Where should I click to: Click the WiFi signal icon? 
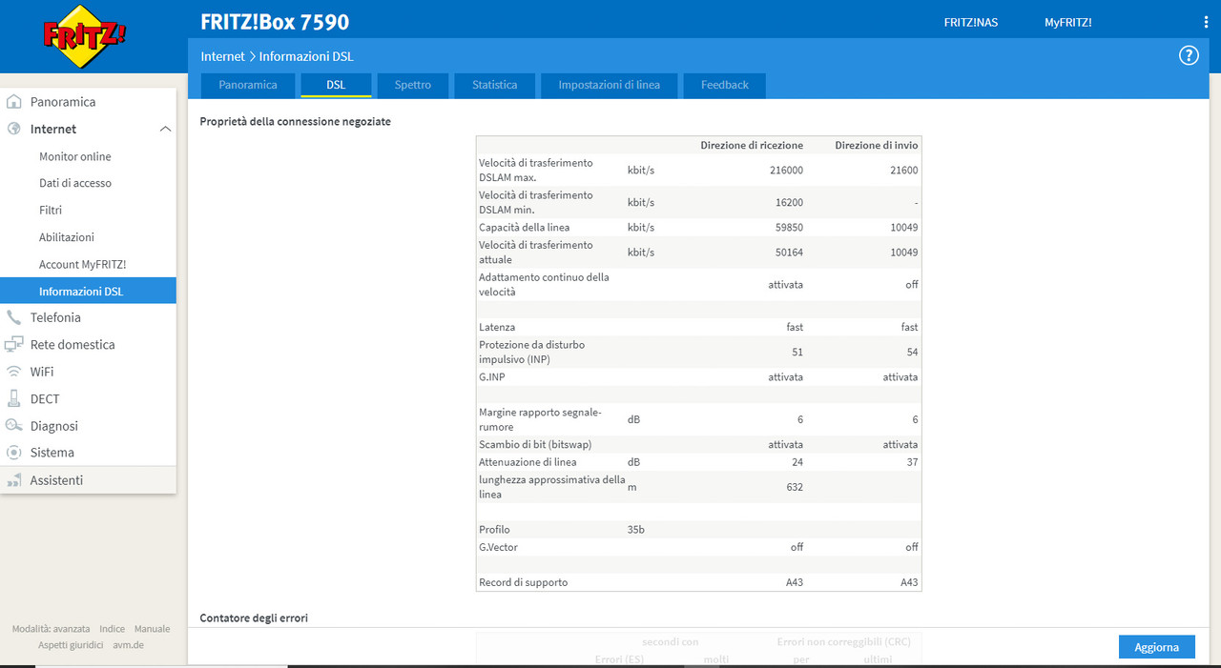click(14, 372)
